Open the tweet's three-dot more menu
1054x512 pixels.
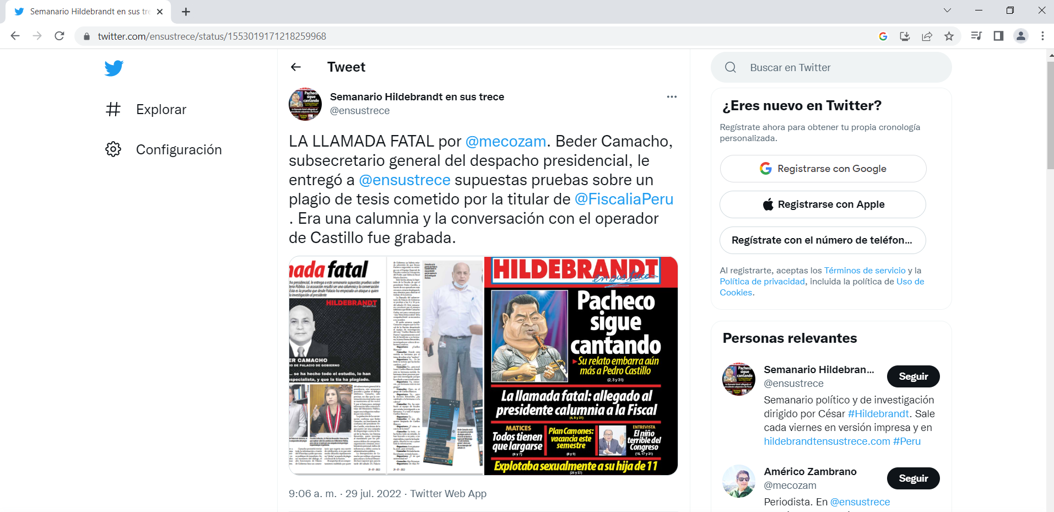[x=672, y=97]
